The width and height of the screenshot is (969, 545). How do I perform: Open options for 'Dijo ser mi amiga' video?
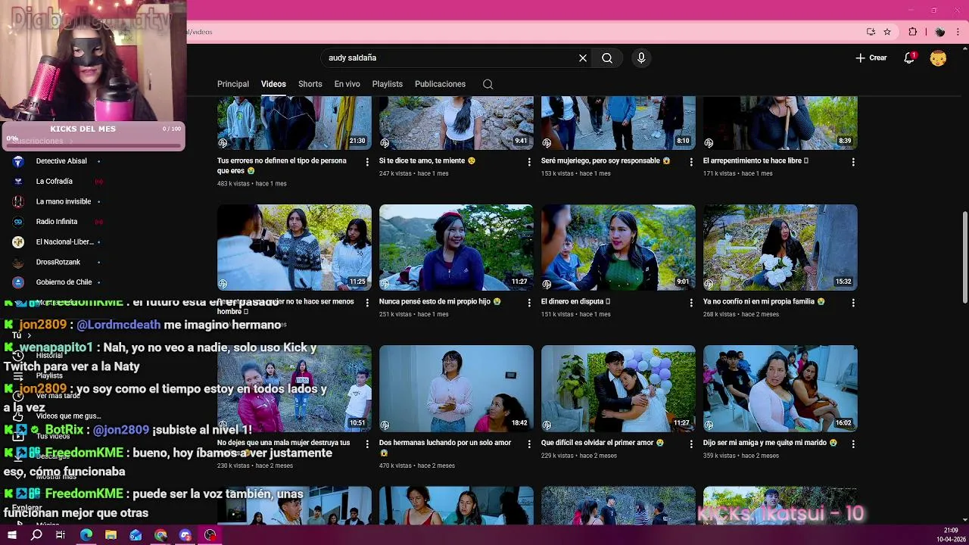(x=853, y=444)
